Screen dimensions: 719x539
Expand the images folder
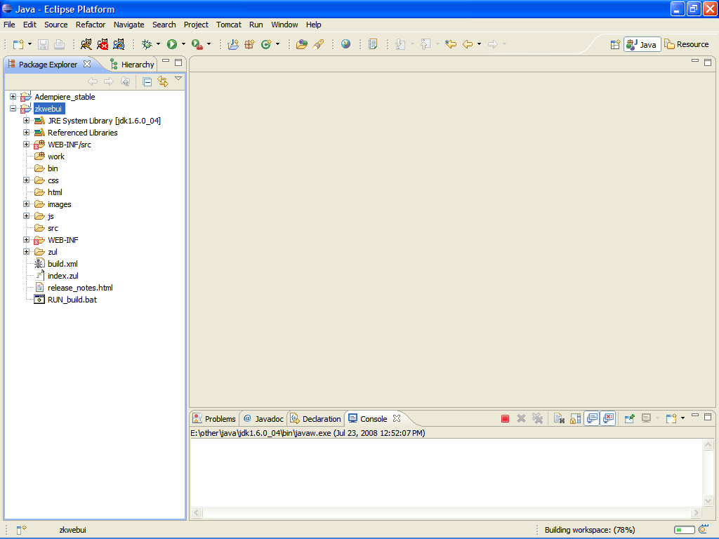point(26,204)
